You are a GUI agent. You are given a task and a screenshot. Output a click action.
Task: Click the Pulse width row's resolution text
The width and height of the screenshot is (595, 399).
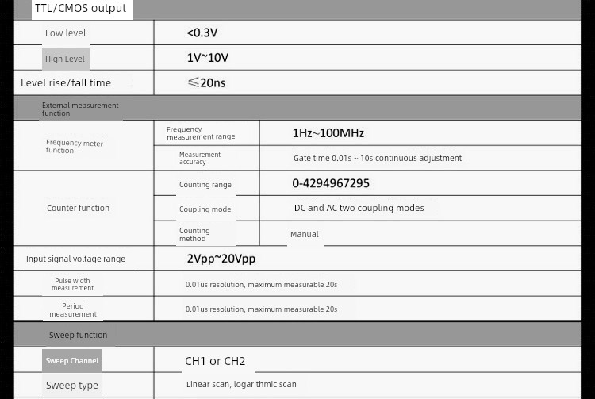tap(262, 285)
